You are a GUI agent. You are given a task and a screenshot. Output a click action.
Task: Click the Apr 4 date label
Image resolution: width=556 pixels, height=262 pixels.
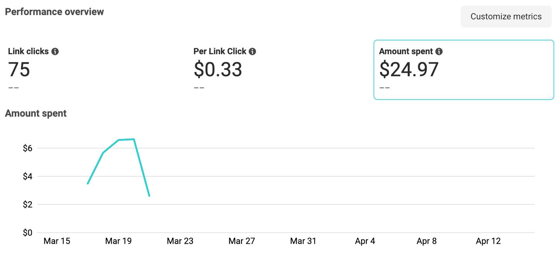365,241
